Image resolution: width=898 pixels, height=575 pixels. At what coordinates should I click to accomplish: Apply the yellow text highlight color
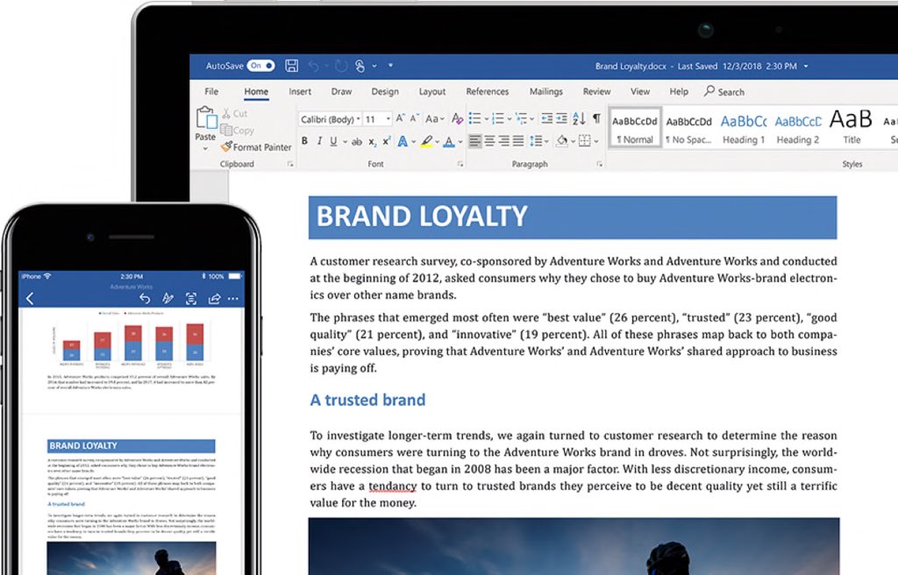427,141
